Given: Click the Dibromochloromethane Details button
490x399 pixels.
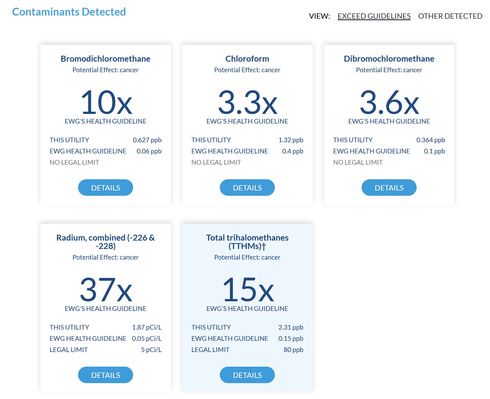Looking at the screenshot, I should click(389, 188).
